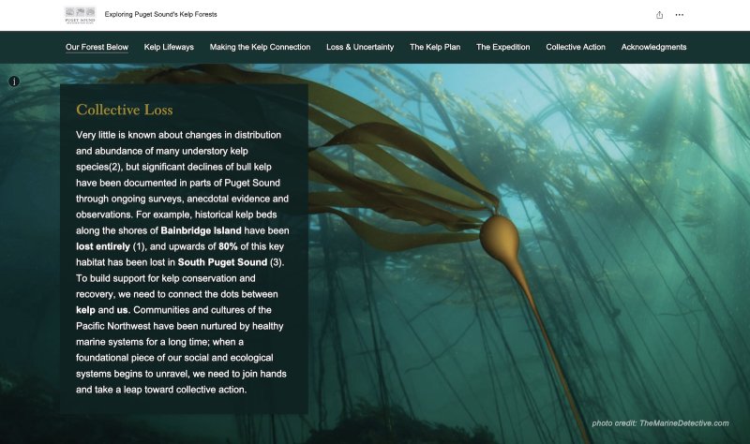Screen dimensions: 750x444
Task: Click the bold South Puget Sound text
Action: pyautogui.click(x=222, y=262)
